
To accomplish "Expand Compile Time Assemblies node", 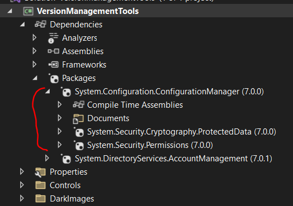I will pyautogui.click(x=60, y=104).
